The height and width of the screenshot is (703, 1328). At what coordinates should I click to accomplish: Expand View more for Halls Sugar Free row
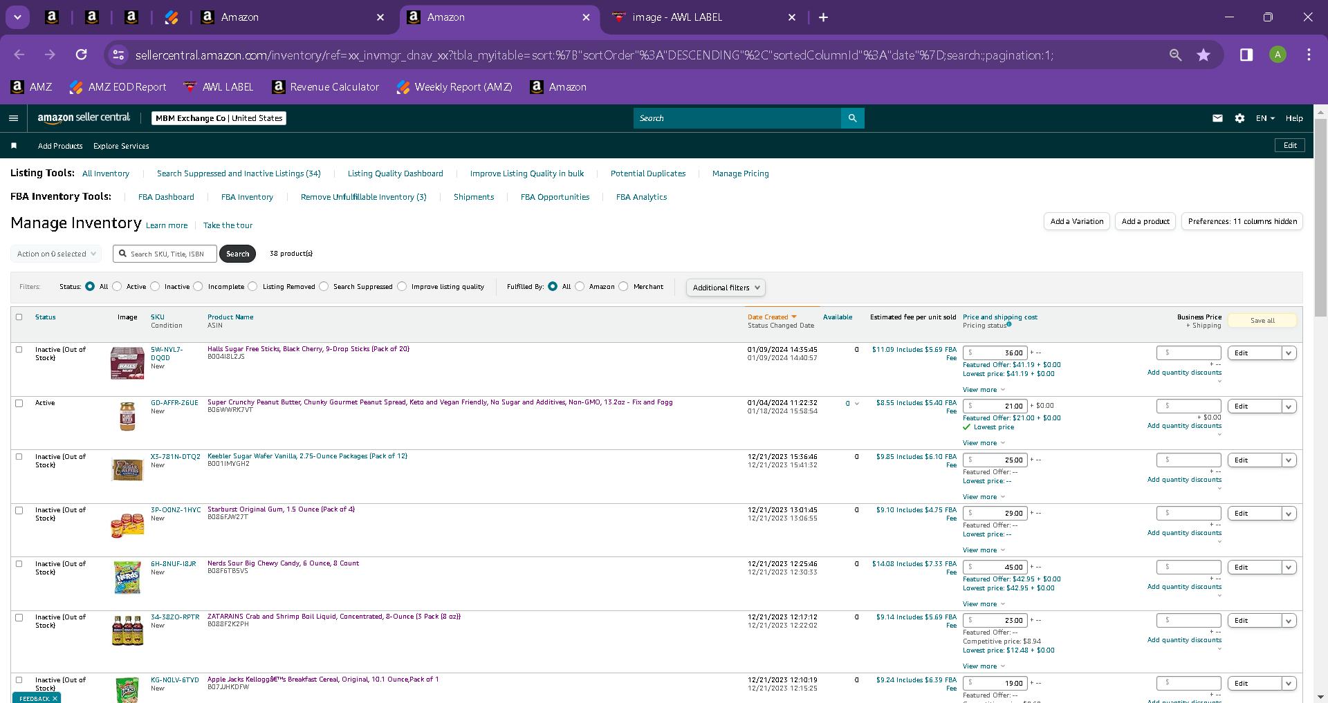pyautogui.click(x=984, y=390)
